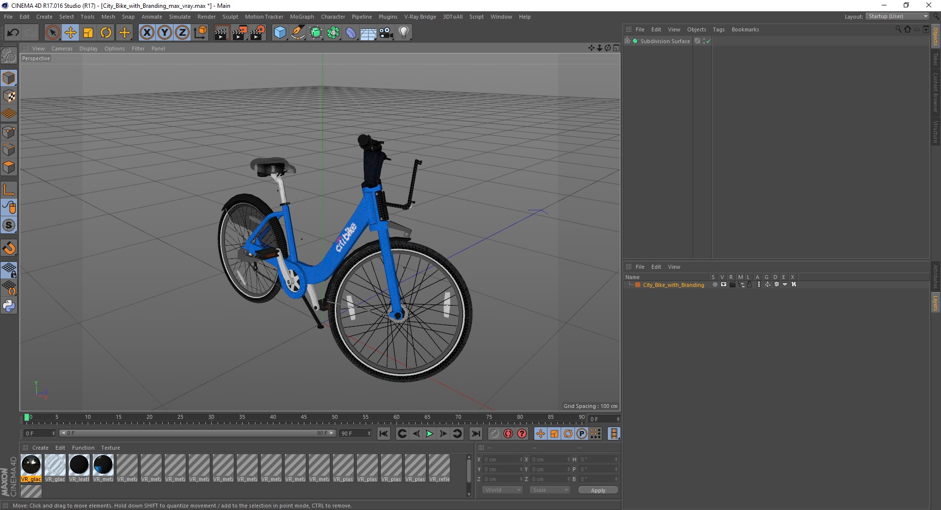Add a Subdivision Surface generator
The image size is (941, 510).
coord(316,33)
